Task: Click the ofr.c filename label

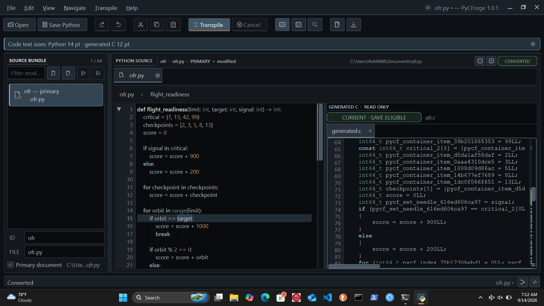Action: (x=430, y=118)
